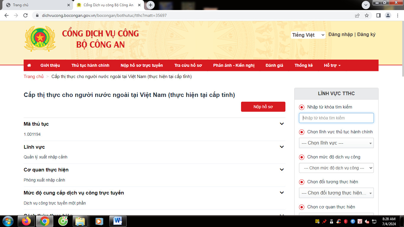Launch Firefox from the taskbar
The width and height of the screenshot is (404, 227).
[26, 221]
